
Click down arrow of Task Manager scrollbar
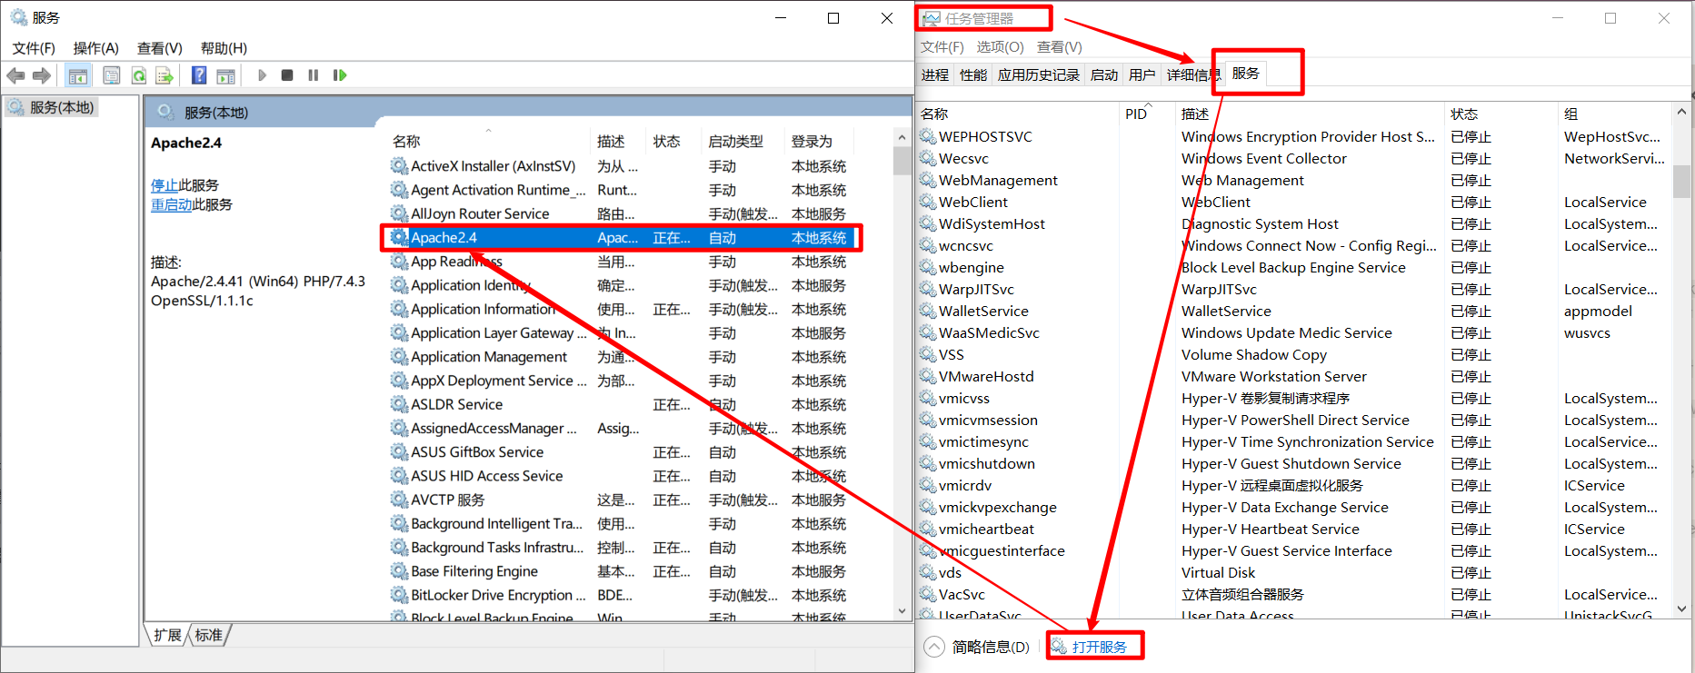click(1681, 609)
